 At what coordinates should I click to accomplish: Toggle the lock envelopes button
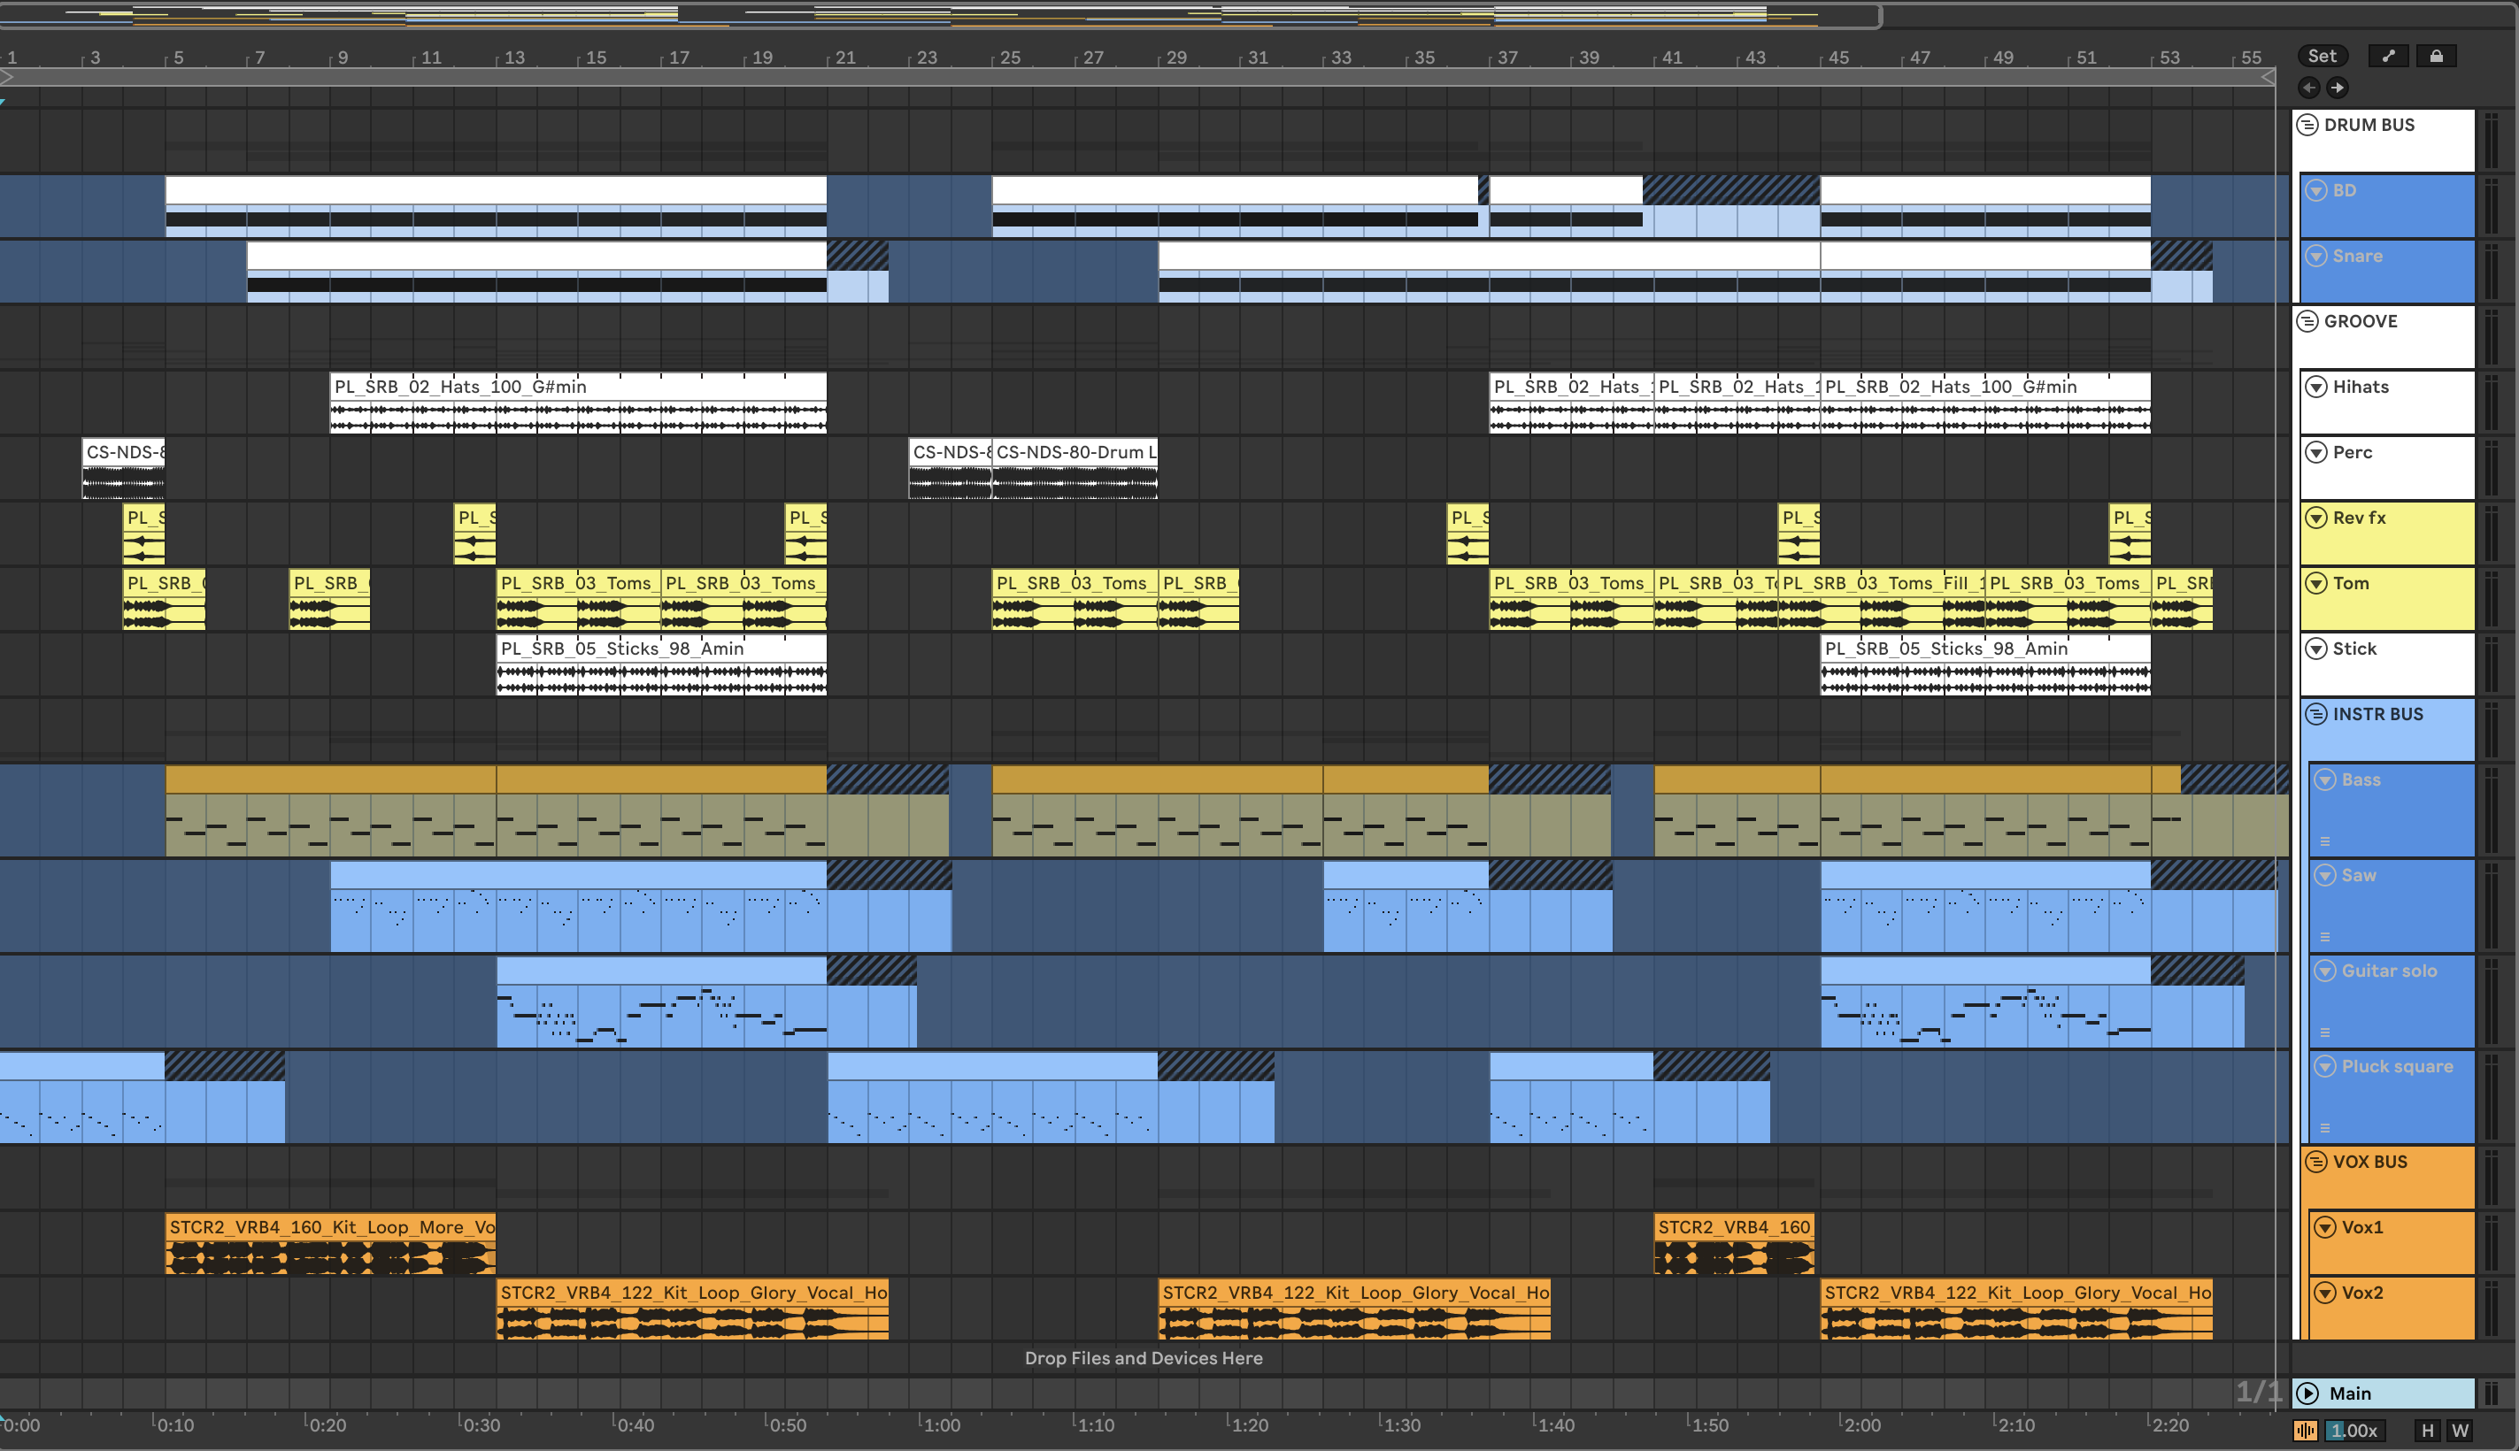(x=2435, y=56)
